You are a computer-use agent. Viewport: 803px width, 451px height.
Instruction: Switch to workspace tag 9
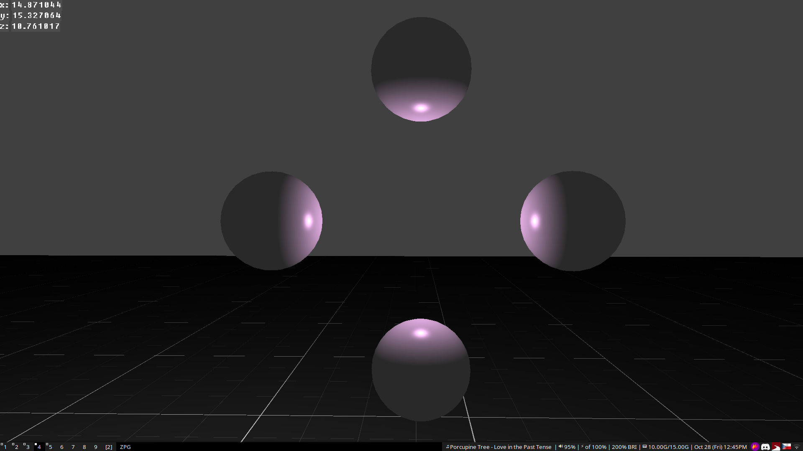point(96,447)
